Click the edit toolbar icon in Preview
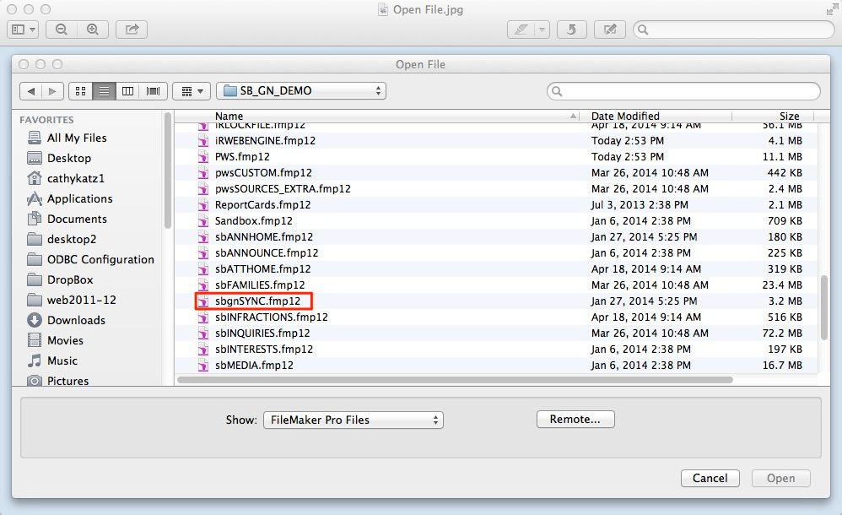 pyautogui.click(x=609, y=30)
